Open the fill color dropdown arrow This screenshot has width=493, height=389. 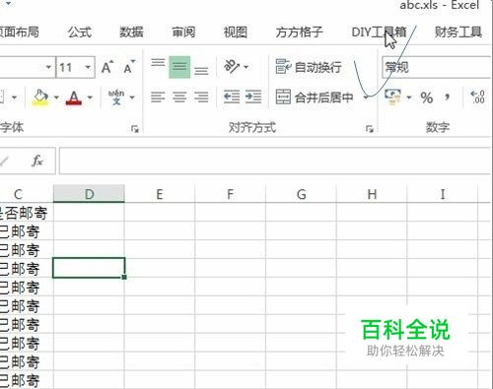coord(56,97)
